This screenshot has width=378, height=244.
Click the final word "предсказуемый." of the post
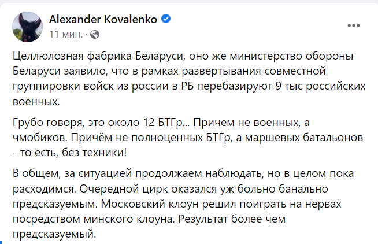coord(54,234)
